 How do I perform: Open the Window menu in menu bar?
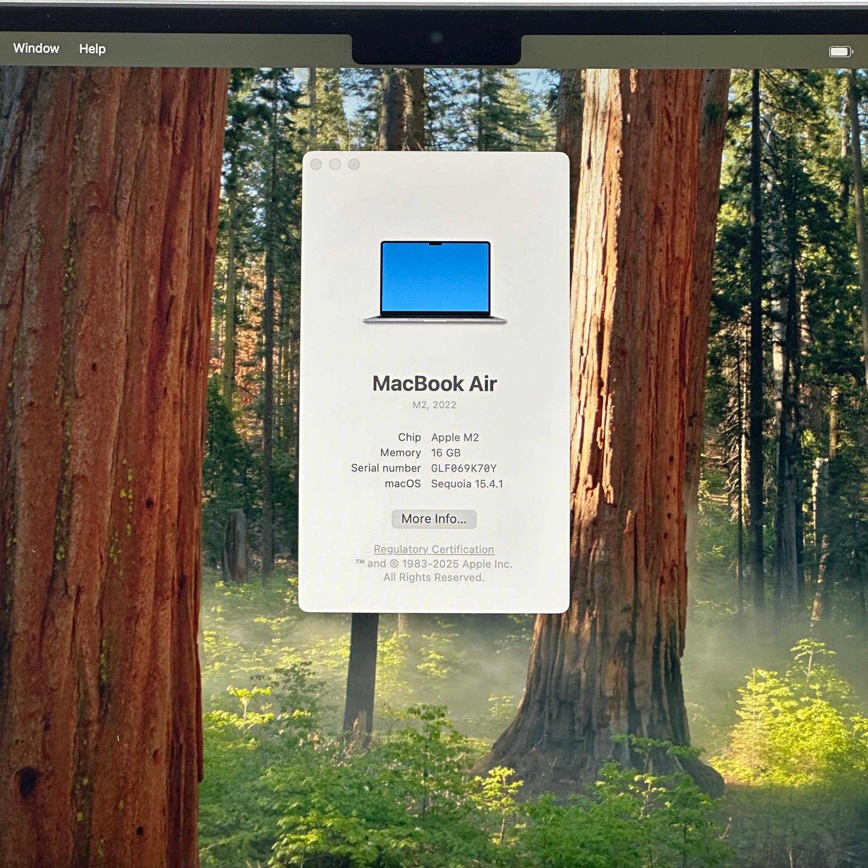pyautogui.click(x=37, y=48)
